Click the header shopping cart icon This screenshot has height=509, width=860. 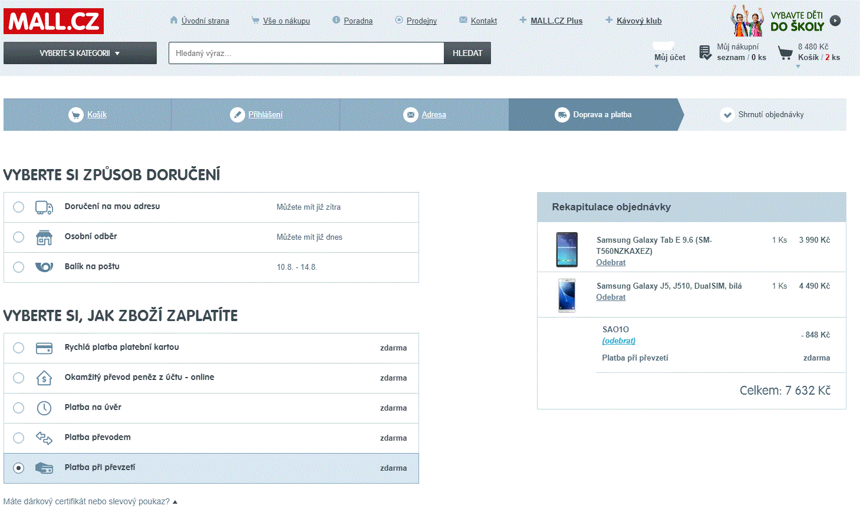point(785,54)
